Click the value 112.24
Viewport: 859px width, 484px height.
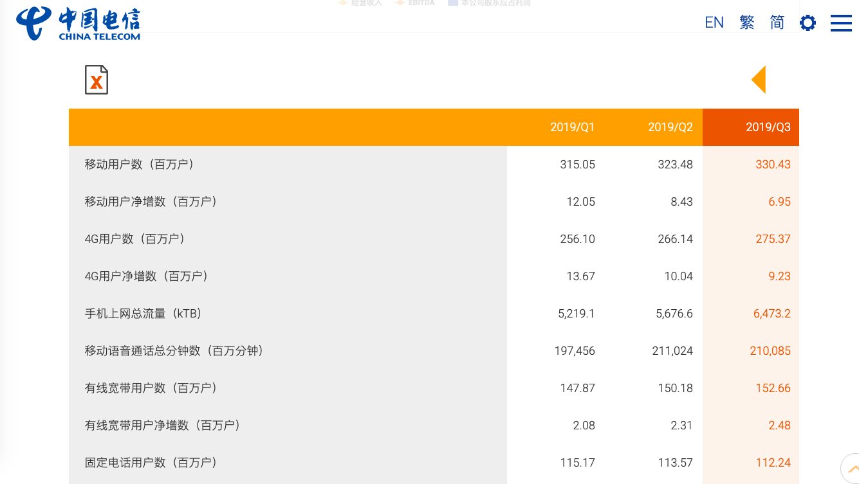coord(773,463)
